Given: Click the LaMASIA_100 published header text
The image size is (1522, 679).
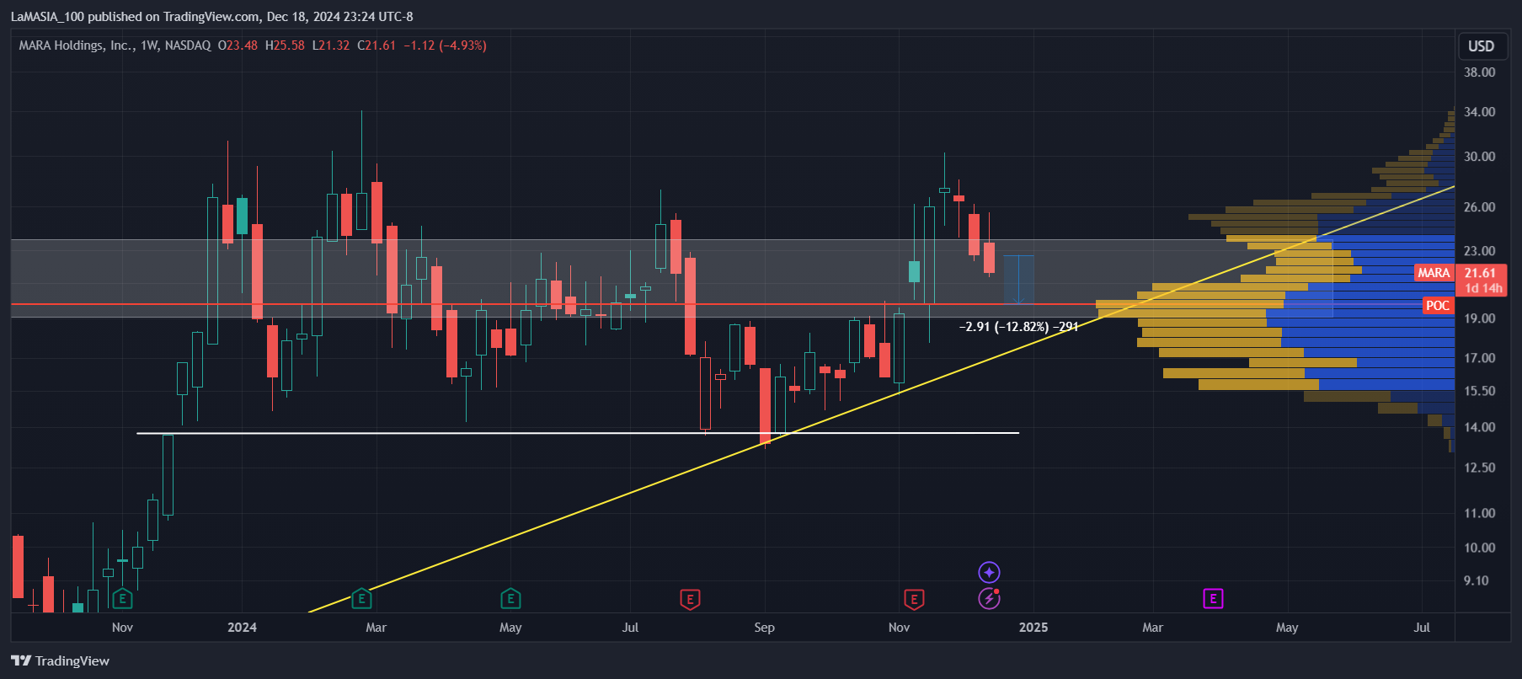Looking at the screenshot, I should pos(211,16).
